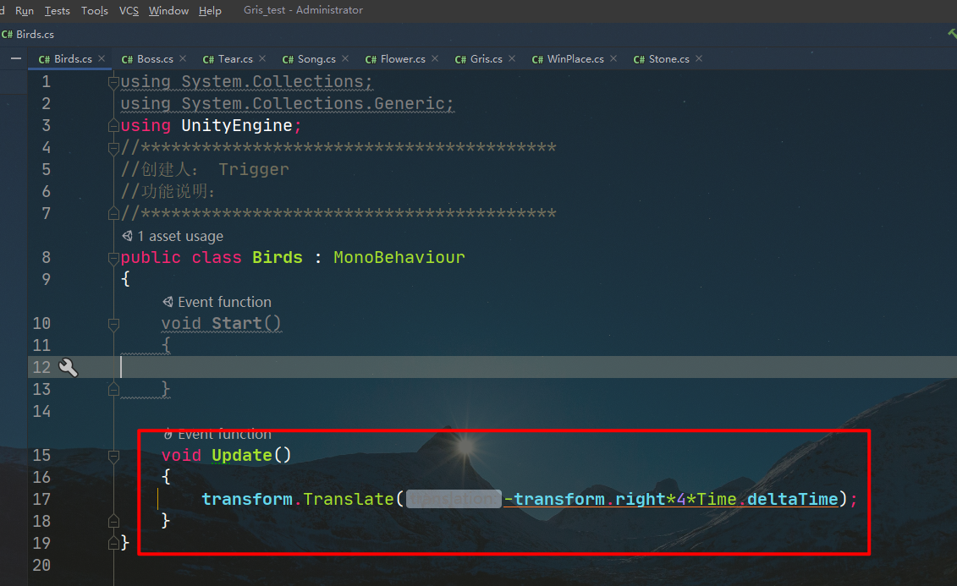Collapse the Update method at line 15
Screen dimensions: 957x586
pos(113,456)
